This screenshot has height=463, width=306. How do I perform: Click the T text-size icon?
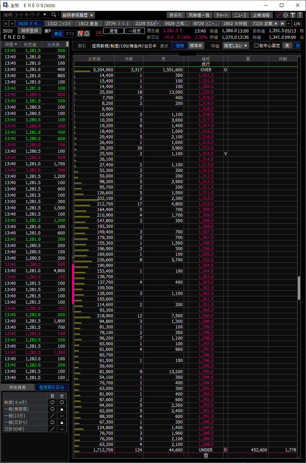click(292, 15)
